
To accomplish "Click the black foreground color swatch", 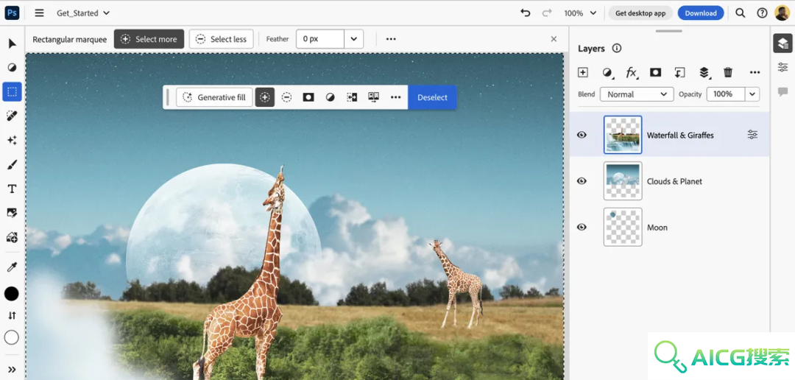I will tap(12, 293).
